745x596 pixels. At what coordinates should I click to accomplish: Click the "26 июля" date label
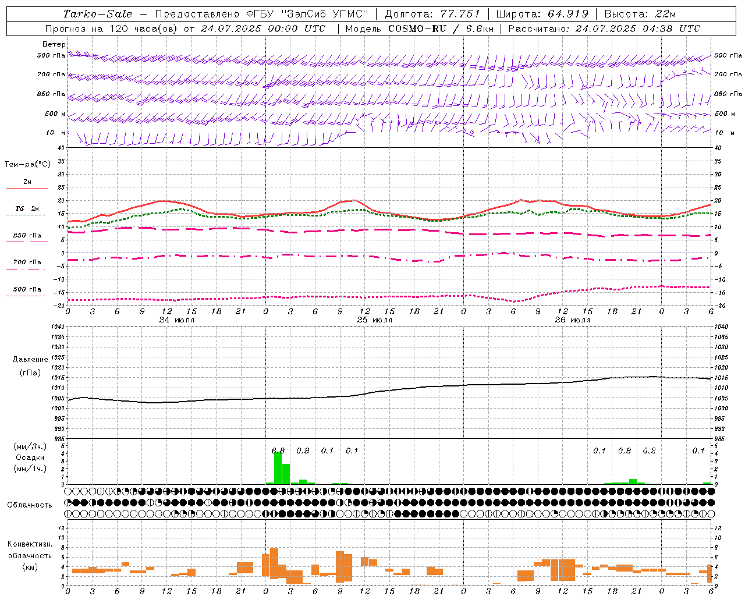572,320
